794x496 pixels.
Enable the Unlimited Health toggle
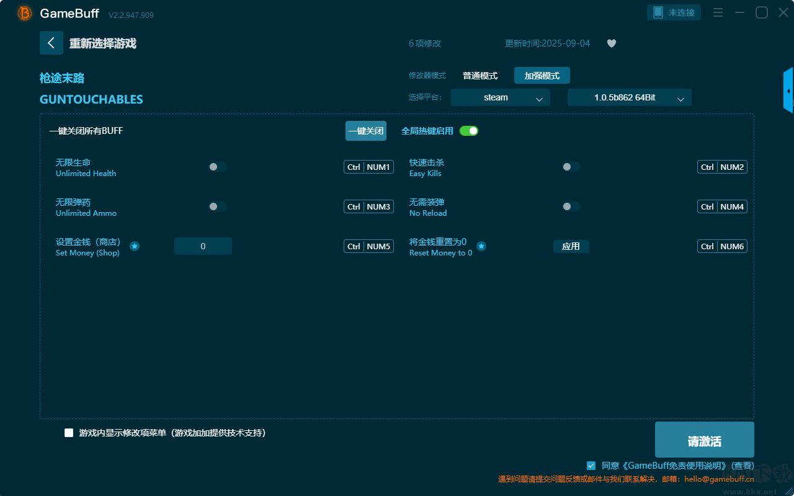[x=217, y=167]
